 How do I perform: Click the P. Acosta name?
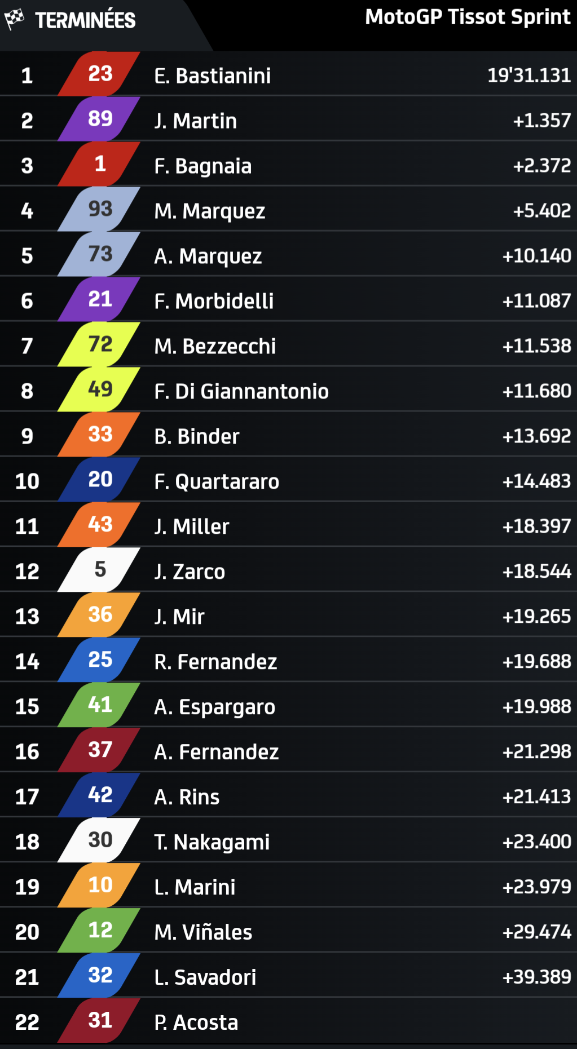click(x=196, y=1023)
